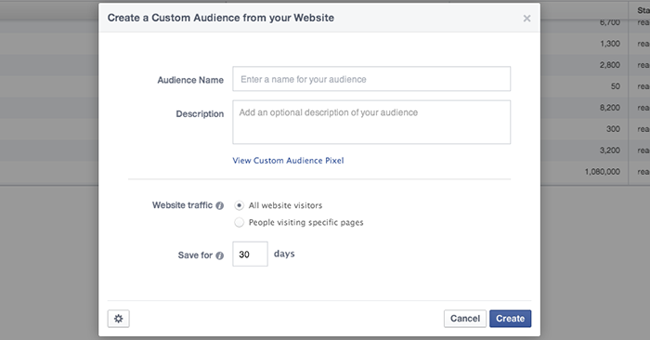This screenshot has width=650, height=340.
Task: Click the Save for label text
Action: (195, 255)
